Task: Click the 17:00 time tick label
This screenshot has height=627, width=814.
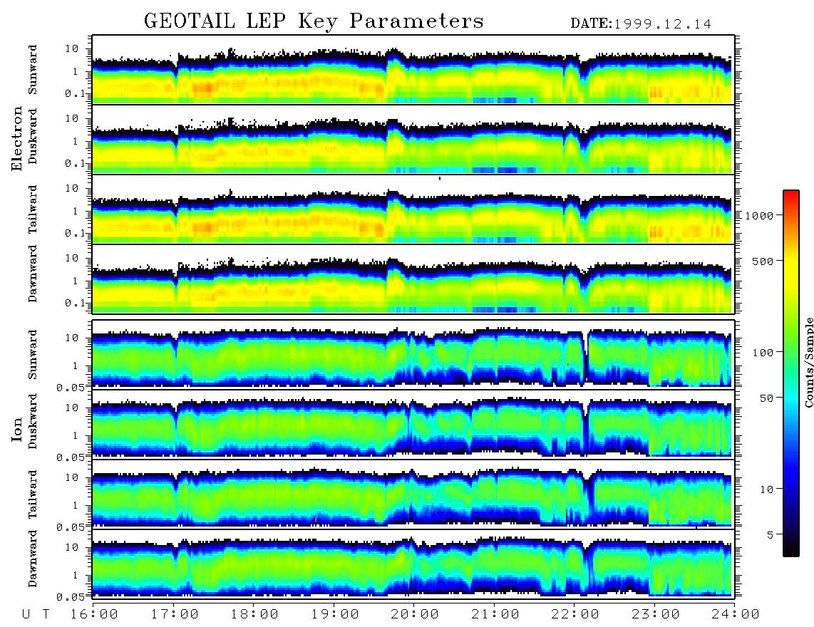Action: coord(175,614)
